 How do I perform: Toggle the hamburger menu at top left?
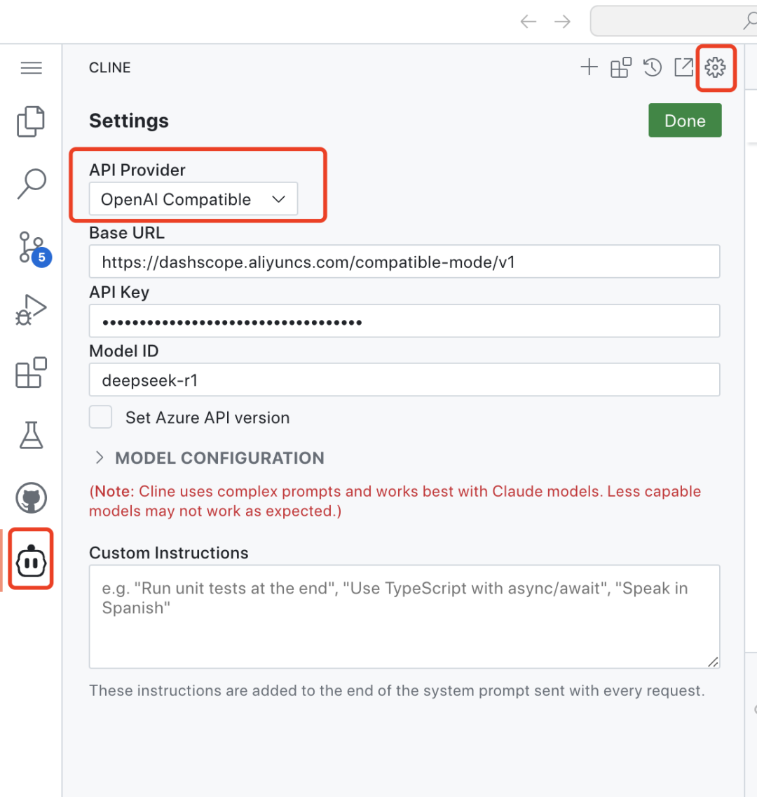pos(32,68)
